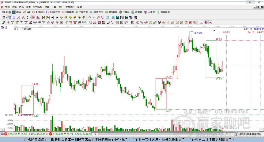This screenshot has width=264, height=142.
Task: Select the percent % retracement tool
Action: pyautogui.click(x=142, y=23)
